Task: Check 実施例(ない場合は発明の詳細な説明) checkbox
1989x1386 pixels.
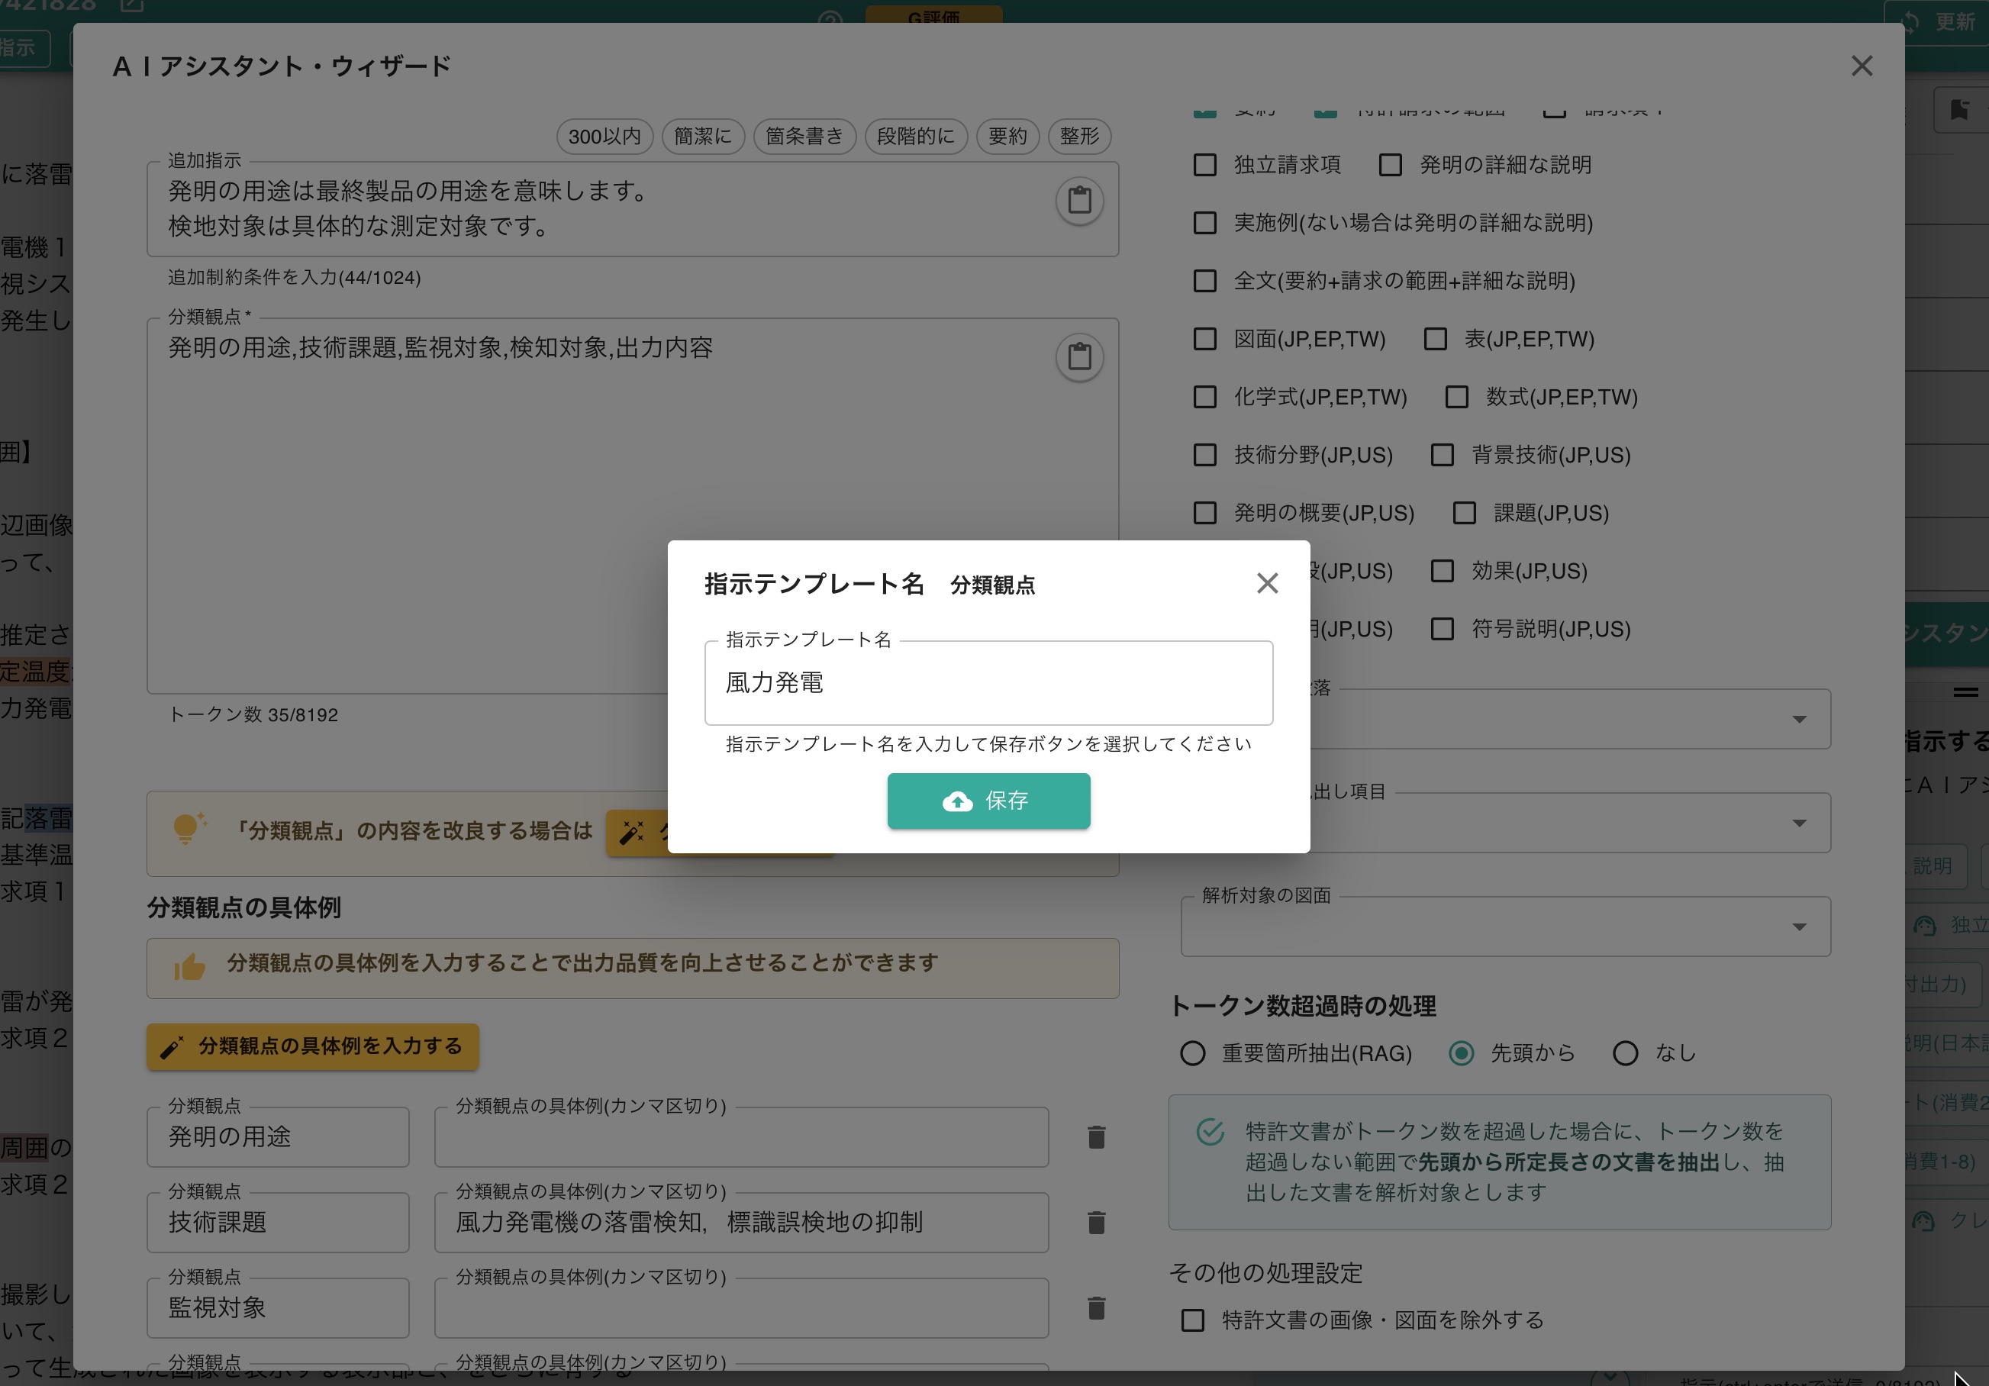Action: coord(1205,223)
